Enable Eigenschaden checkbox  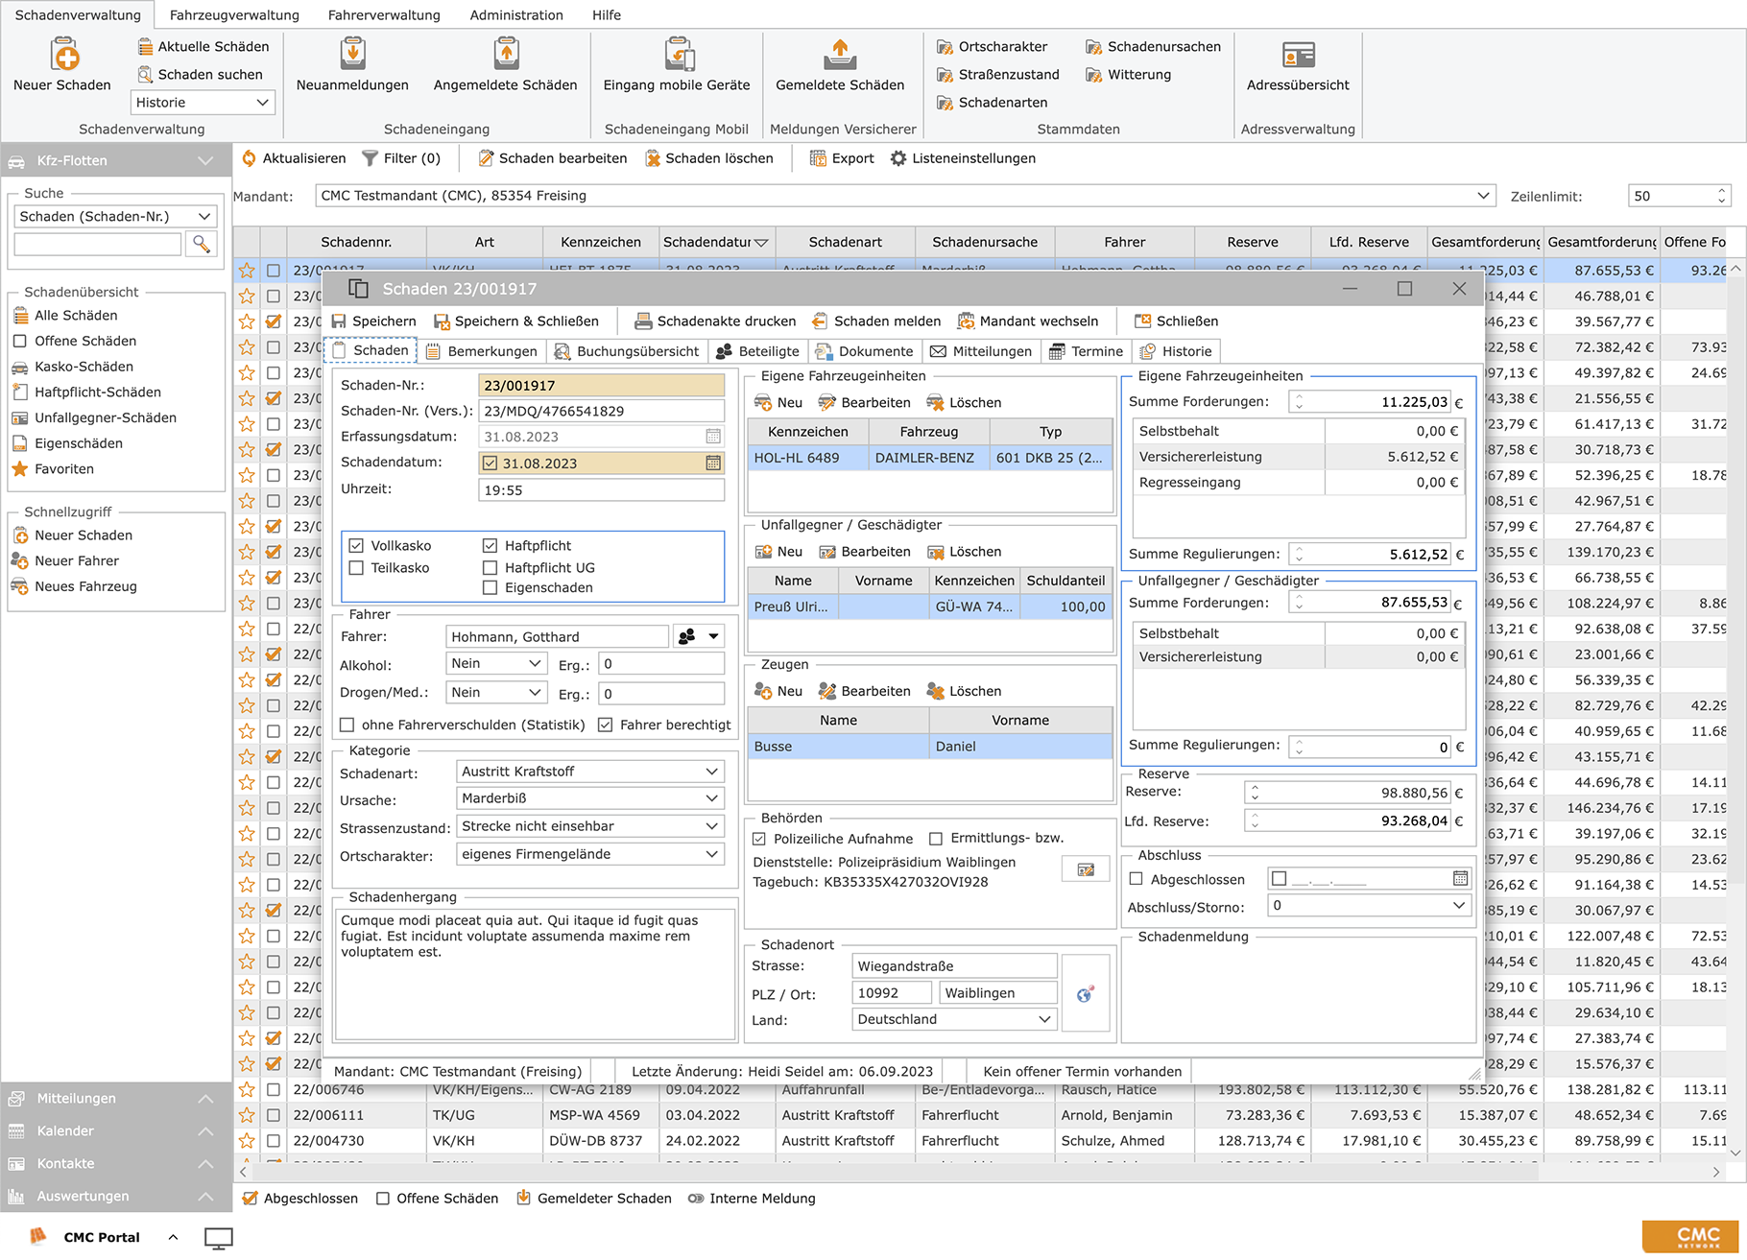click(x=490, y=588)
